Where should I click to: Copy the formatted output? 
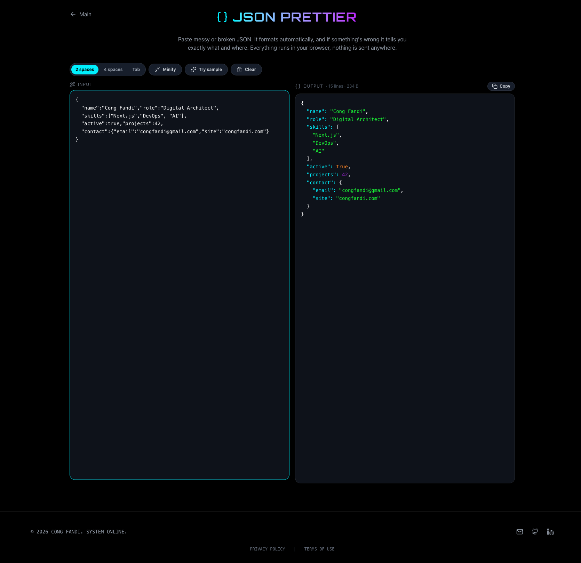(x=501, y=86)
